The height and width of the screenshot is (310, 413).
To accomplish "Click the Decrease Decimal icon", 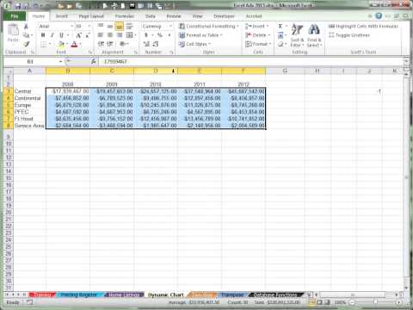I will (156, 44).
